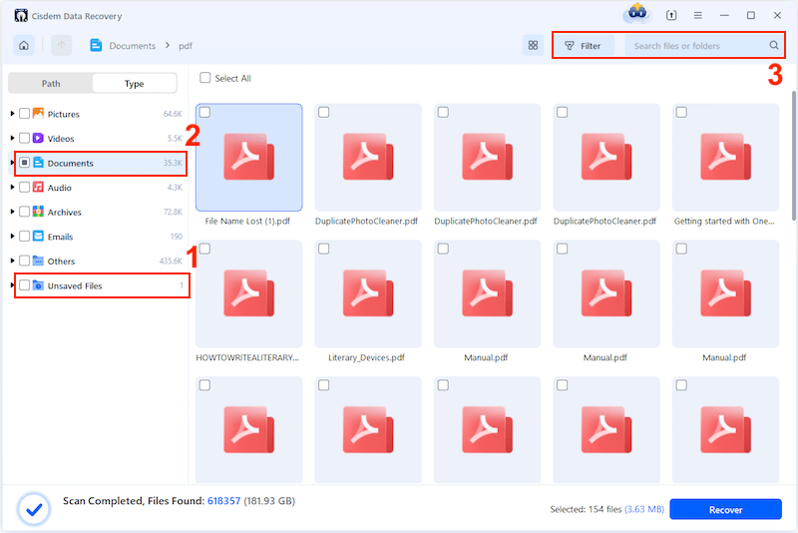
Task: Click the 3.63 MB selected size
Action: coord(644,510)
